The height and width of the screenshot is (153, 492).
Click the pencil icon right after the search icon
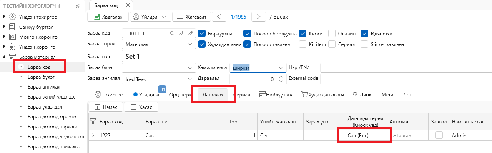181,33
